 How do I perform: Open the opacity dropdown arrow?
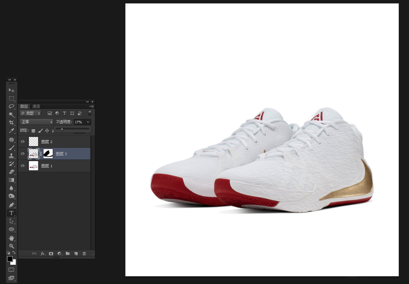tap(88, 122)
